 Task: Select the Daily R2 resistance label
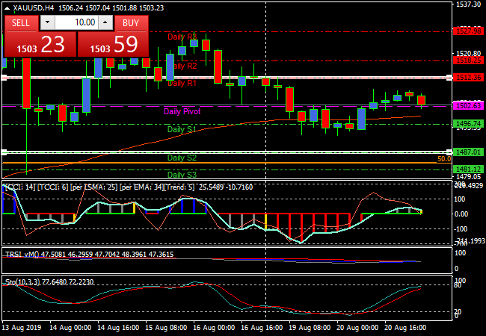(x=183, y=66)
